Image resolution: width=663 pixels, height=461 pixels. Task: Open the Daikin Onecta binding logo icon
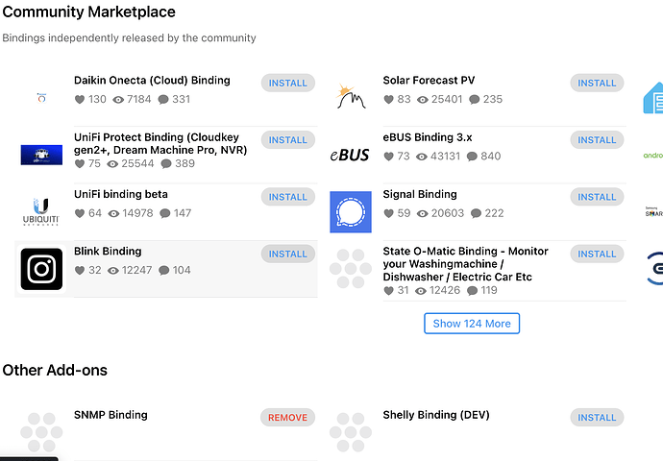click(x=41, y=98)
